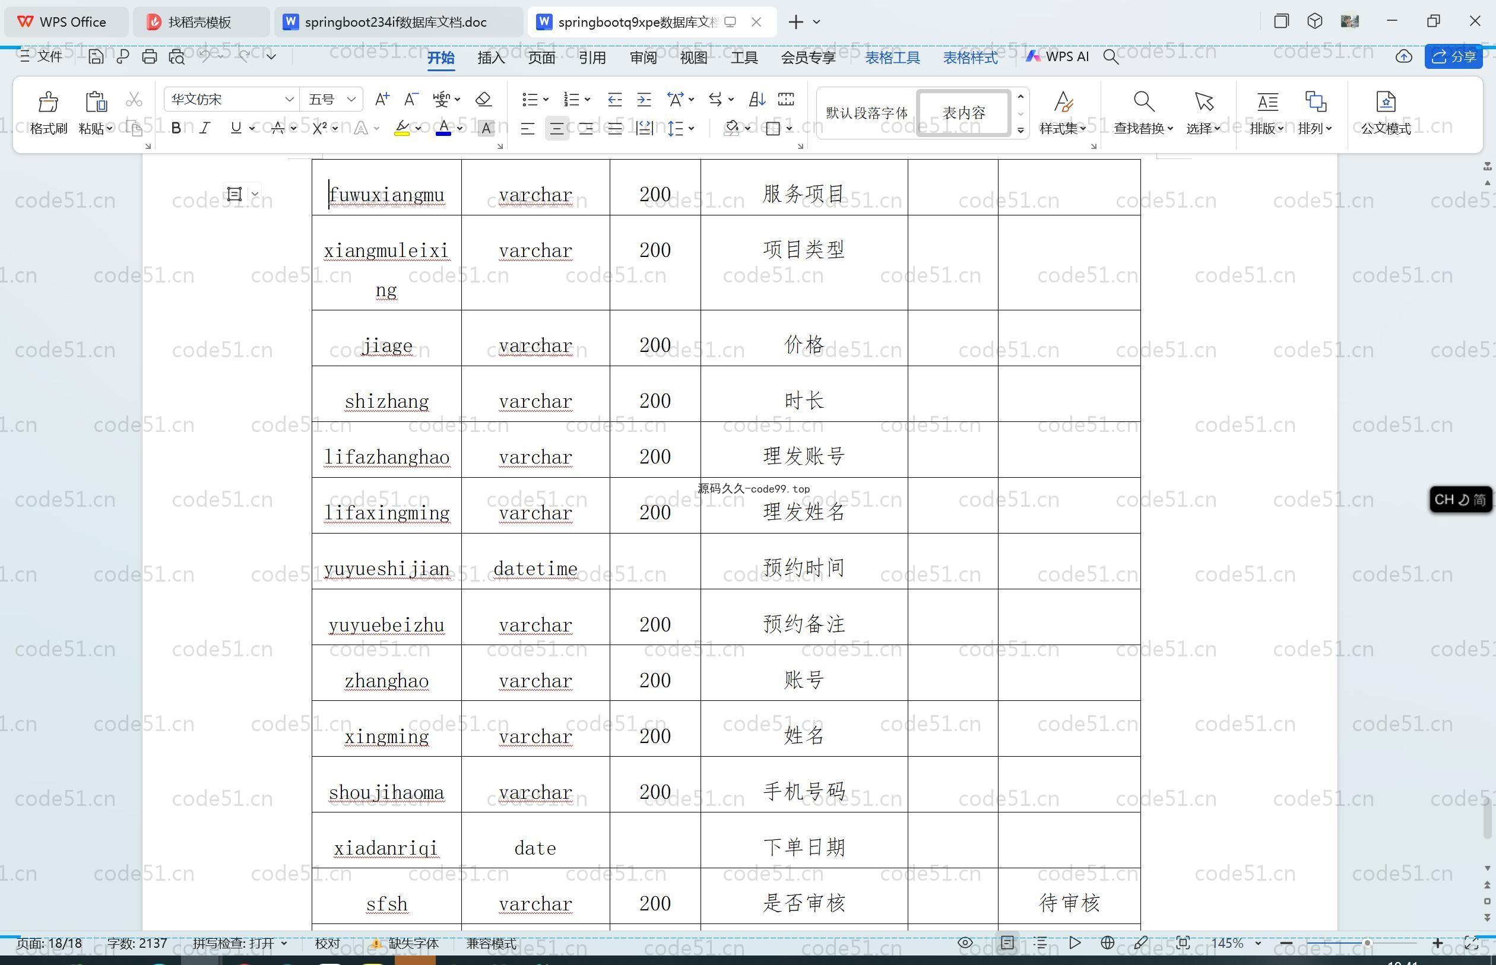This screenshot has width=1496, height=965.
Task: Toggle justify alignment
Action: [x=615, y=129]
